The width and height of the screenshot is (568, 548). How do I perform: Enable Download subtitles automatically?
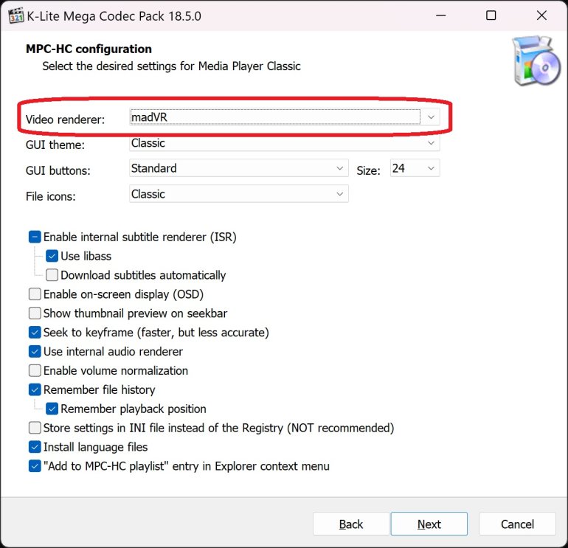tap(52, 275)
